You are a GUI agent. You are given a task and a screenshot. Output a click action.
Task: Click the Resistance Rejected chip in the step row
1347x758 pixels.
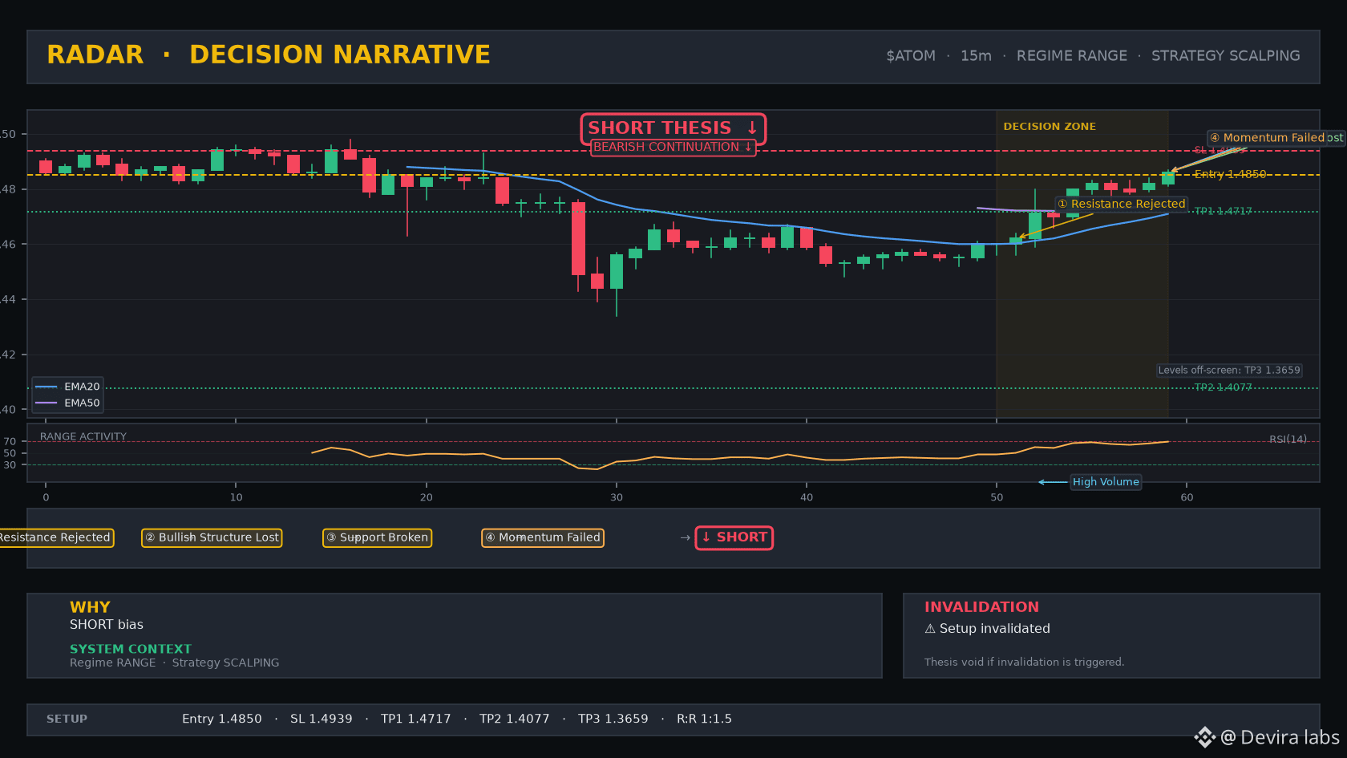(55, 537)
